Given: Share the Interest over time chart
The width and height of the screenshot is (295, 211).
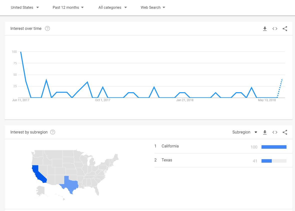Looking at the screenshot, I should coord(285,29).
